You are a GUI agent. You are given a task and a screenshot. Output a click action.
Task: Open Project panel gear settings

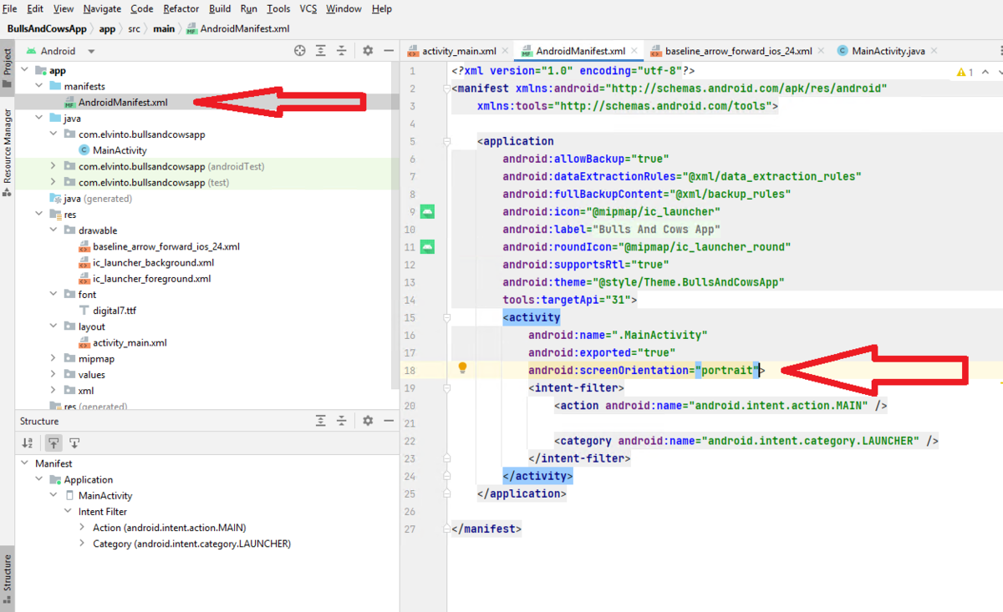click(x=368, y=51)
